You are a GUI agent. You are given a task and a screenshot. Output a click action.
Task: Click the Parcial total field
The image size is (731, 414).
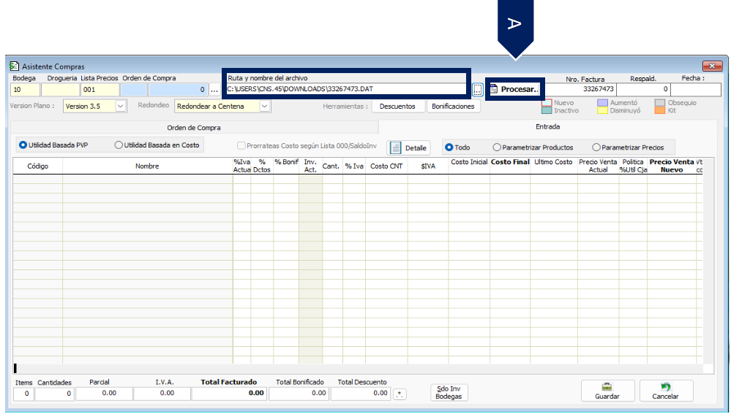coord(104,394)
